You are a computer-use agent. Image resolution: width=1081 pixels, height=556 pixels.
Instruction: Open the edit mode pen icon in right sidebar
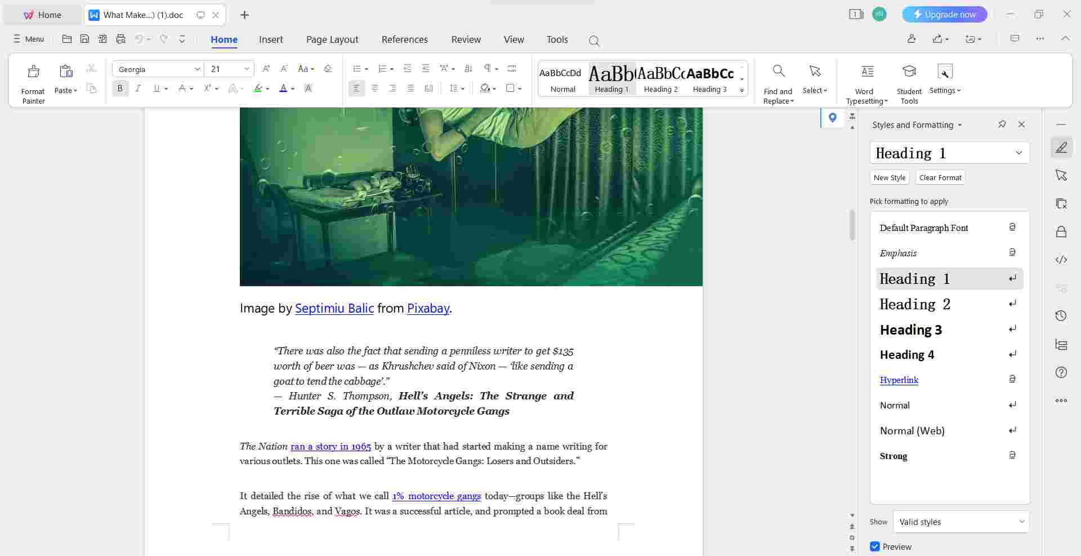click(x=1062, y=147)
